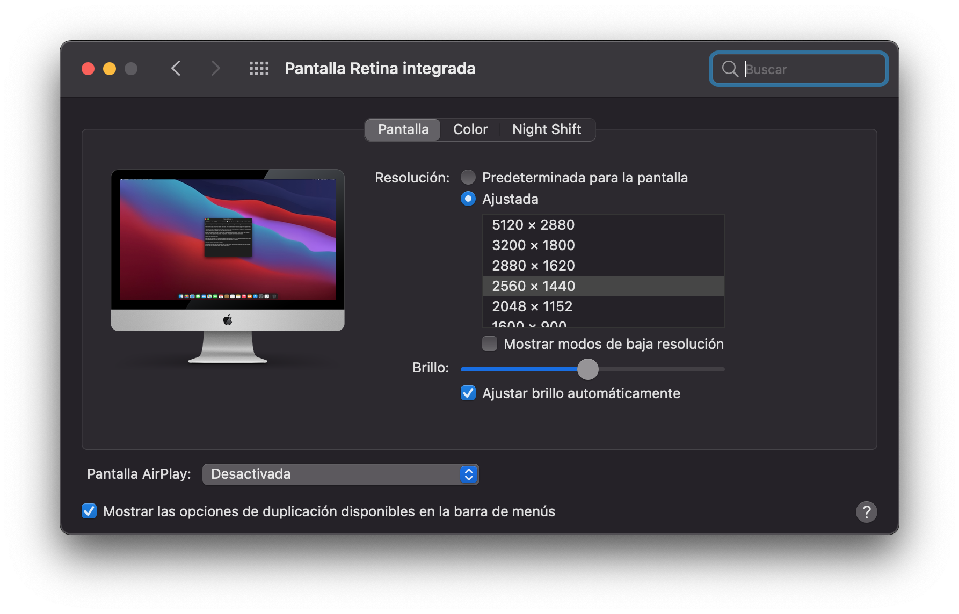The height and width of the screenshot is (614, 959).
Task: Choose the 2048 × 1152 resolution
Action: pos(532,306)
